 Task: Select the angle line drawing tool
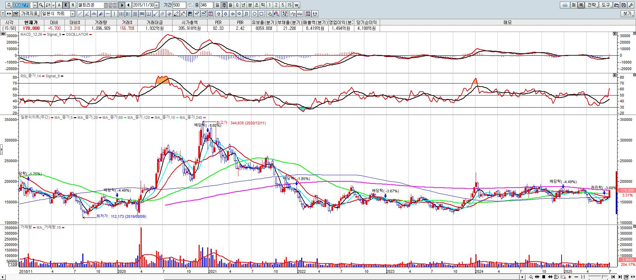(x=87, y=14)
